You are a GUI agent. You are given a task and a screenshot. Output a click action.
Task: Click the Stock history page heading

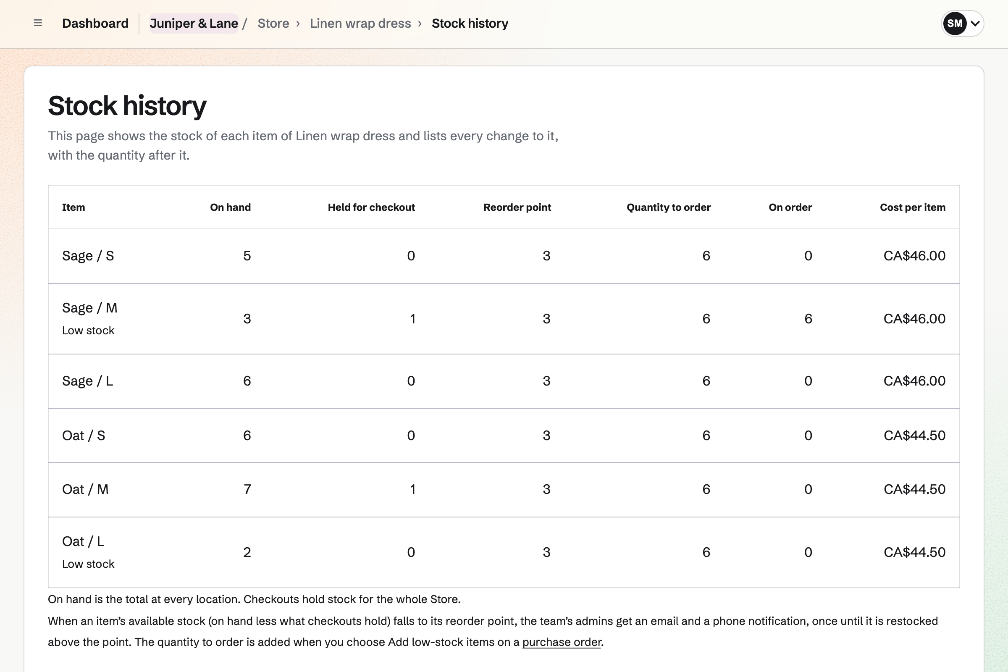[127, 106]
